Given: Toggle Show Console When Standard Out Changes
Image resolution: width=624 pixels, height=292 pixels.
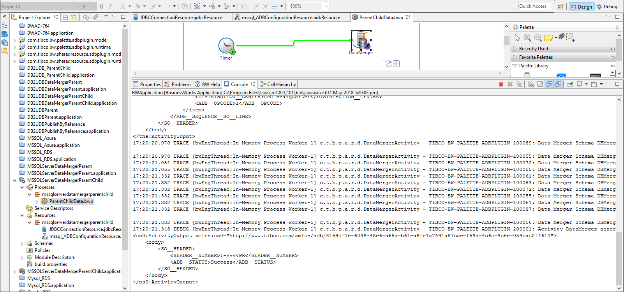Looking at the screenshot, I should [549, 84].
